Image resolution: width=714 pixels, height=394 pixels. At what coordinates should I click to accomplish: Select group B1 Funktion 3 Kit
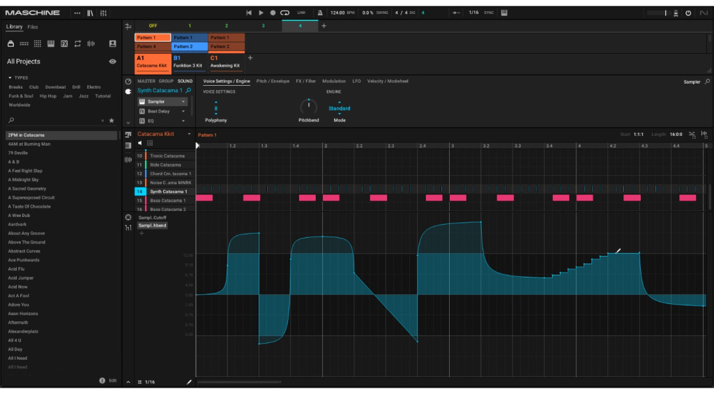point(190,63)
